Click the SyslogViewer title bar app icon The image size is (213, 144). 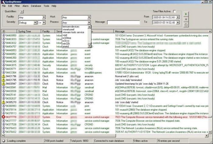[x=2, y=2]
